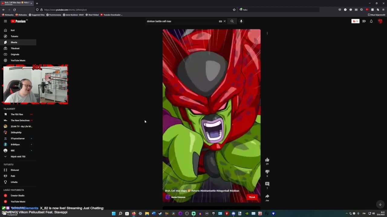Bookmark this page with the star icon
Screen dimensions: 387x217
234,10
